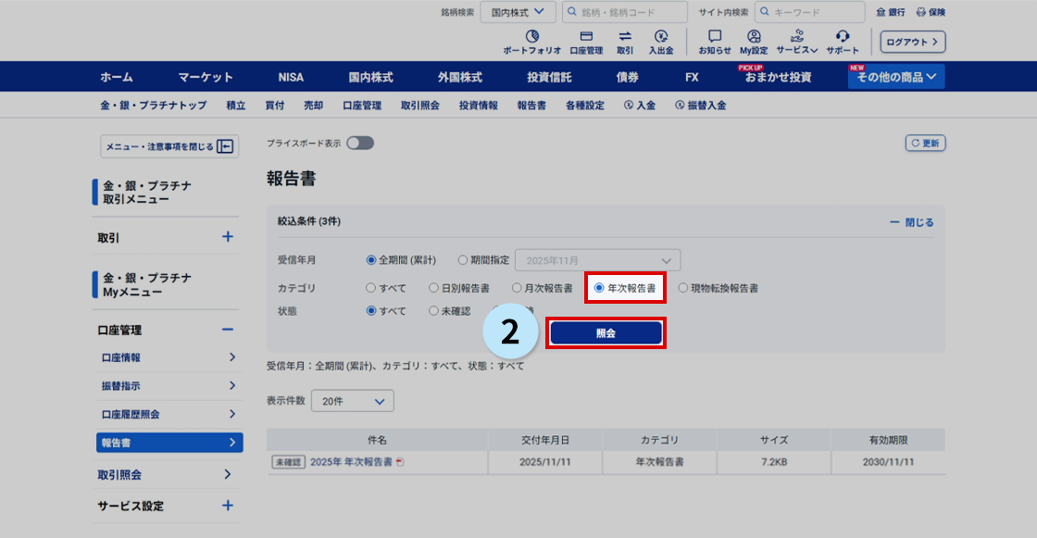Open the 国内株式 search type dropdown
Viewport: 1037px width, 538px height.
[518, 12]
